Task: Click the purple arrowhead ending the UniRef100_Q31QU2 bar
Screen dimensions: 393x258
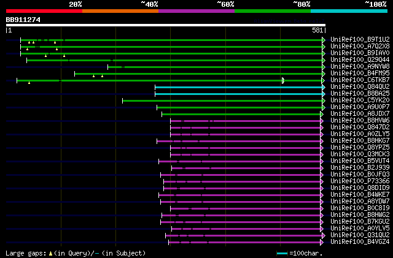Action: [x=324, y=236]
